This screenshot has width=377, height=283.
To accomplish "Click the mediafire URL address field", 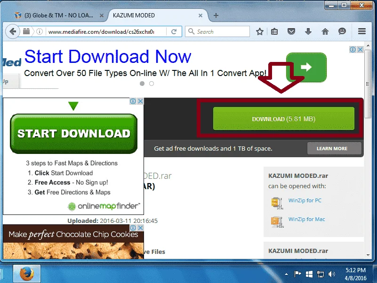I will [101, 31].
